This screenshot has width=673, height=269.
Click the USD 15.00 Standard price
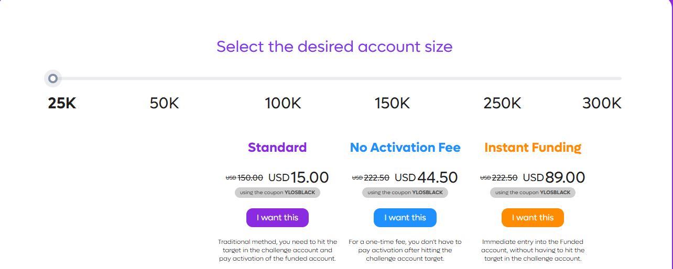click(x=299, y=178)
